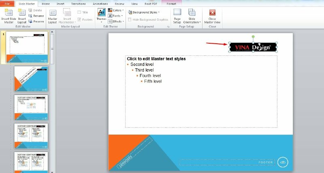Select the third layout thumbnail
The image size is (324, 173).
pos(31,108)
